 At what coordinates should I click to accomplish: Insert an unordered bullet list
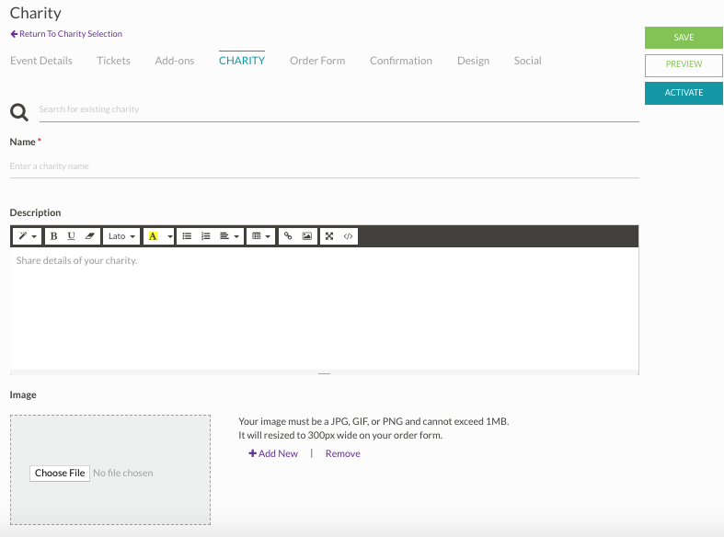pyautogui.click(x=187, y=236)
